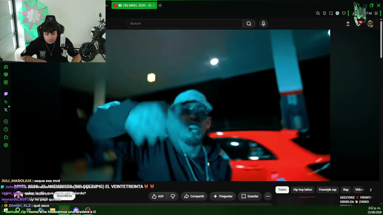This screenshot has width=383, height=215.
Task: Click the video player to pause playback
Action: [x=195, y=105]
